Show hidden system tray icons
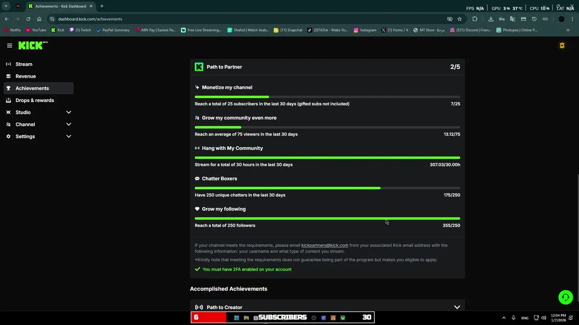The image size is (579, 325). 503,318
